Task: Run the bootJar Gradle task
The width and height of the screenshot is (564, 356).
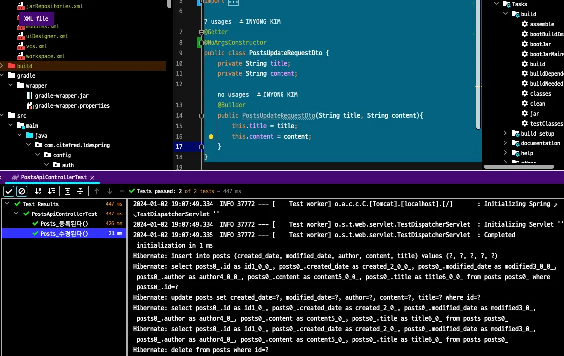Action: point(540,44)
